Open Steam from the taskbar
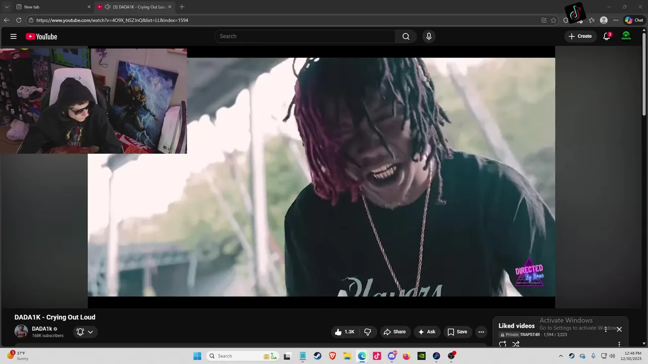 pos(317,356)
